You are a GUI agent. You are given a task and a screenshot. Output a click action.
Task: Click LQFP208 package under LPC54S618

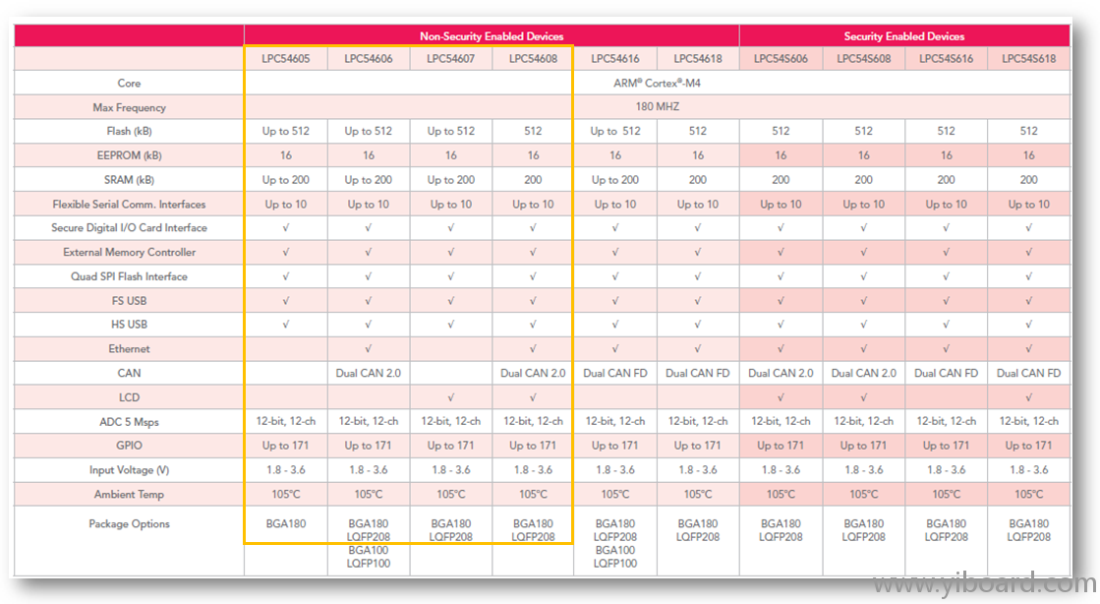coord(1028,537)
